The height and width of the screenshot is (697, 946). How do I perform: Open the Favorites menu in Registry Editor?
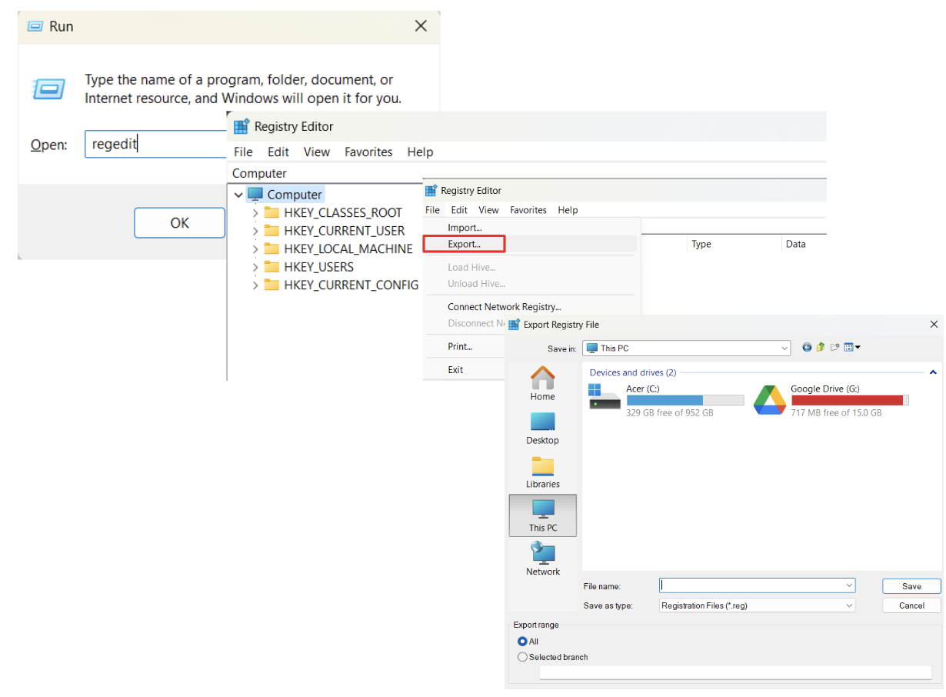(x=528, y=209)
